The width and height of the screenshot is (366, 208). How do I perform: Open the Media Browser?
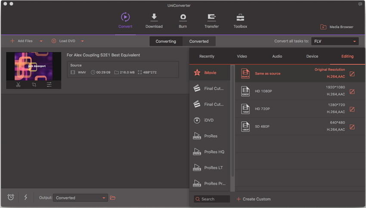[x=337, y=27]
